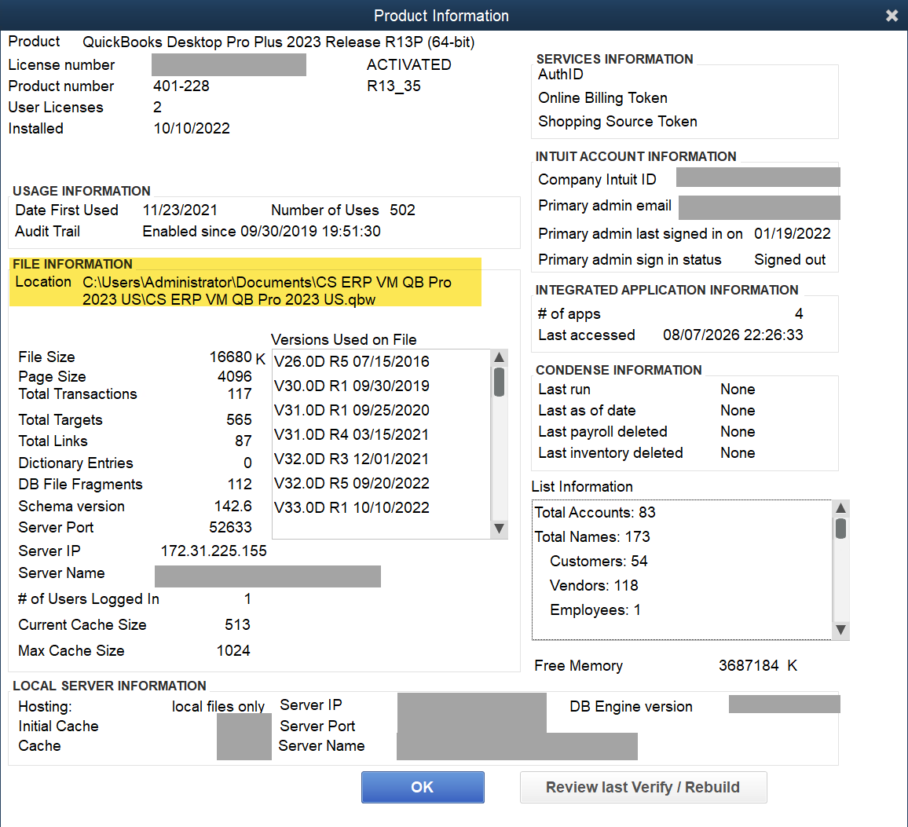Image resolution: width=908 pixels, height=827 pixels.
Task: Click the List Information down arrow
Action: [x=840, y=630]
